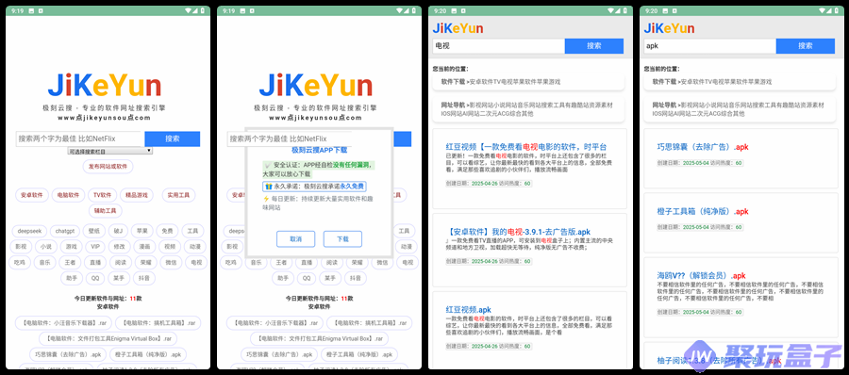Select the 安卓软件 category tag
849x375 pixels.
[x=32, y=195]
